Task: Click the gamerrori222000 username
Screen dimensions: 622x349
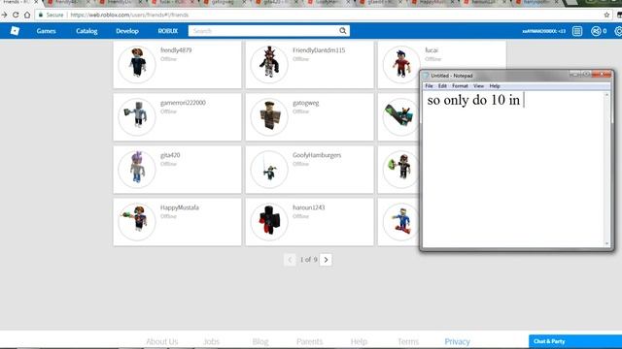Action: (183, 103)
